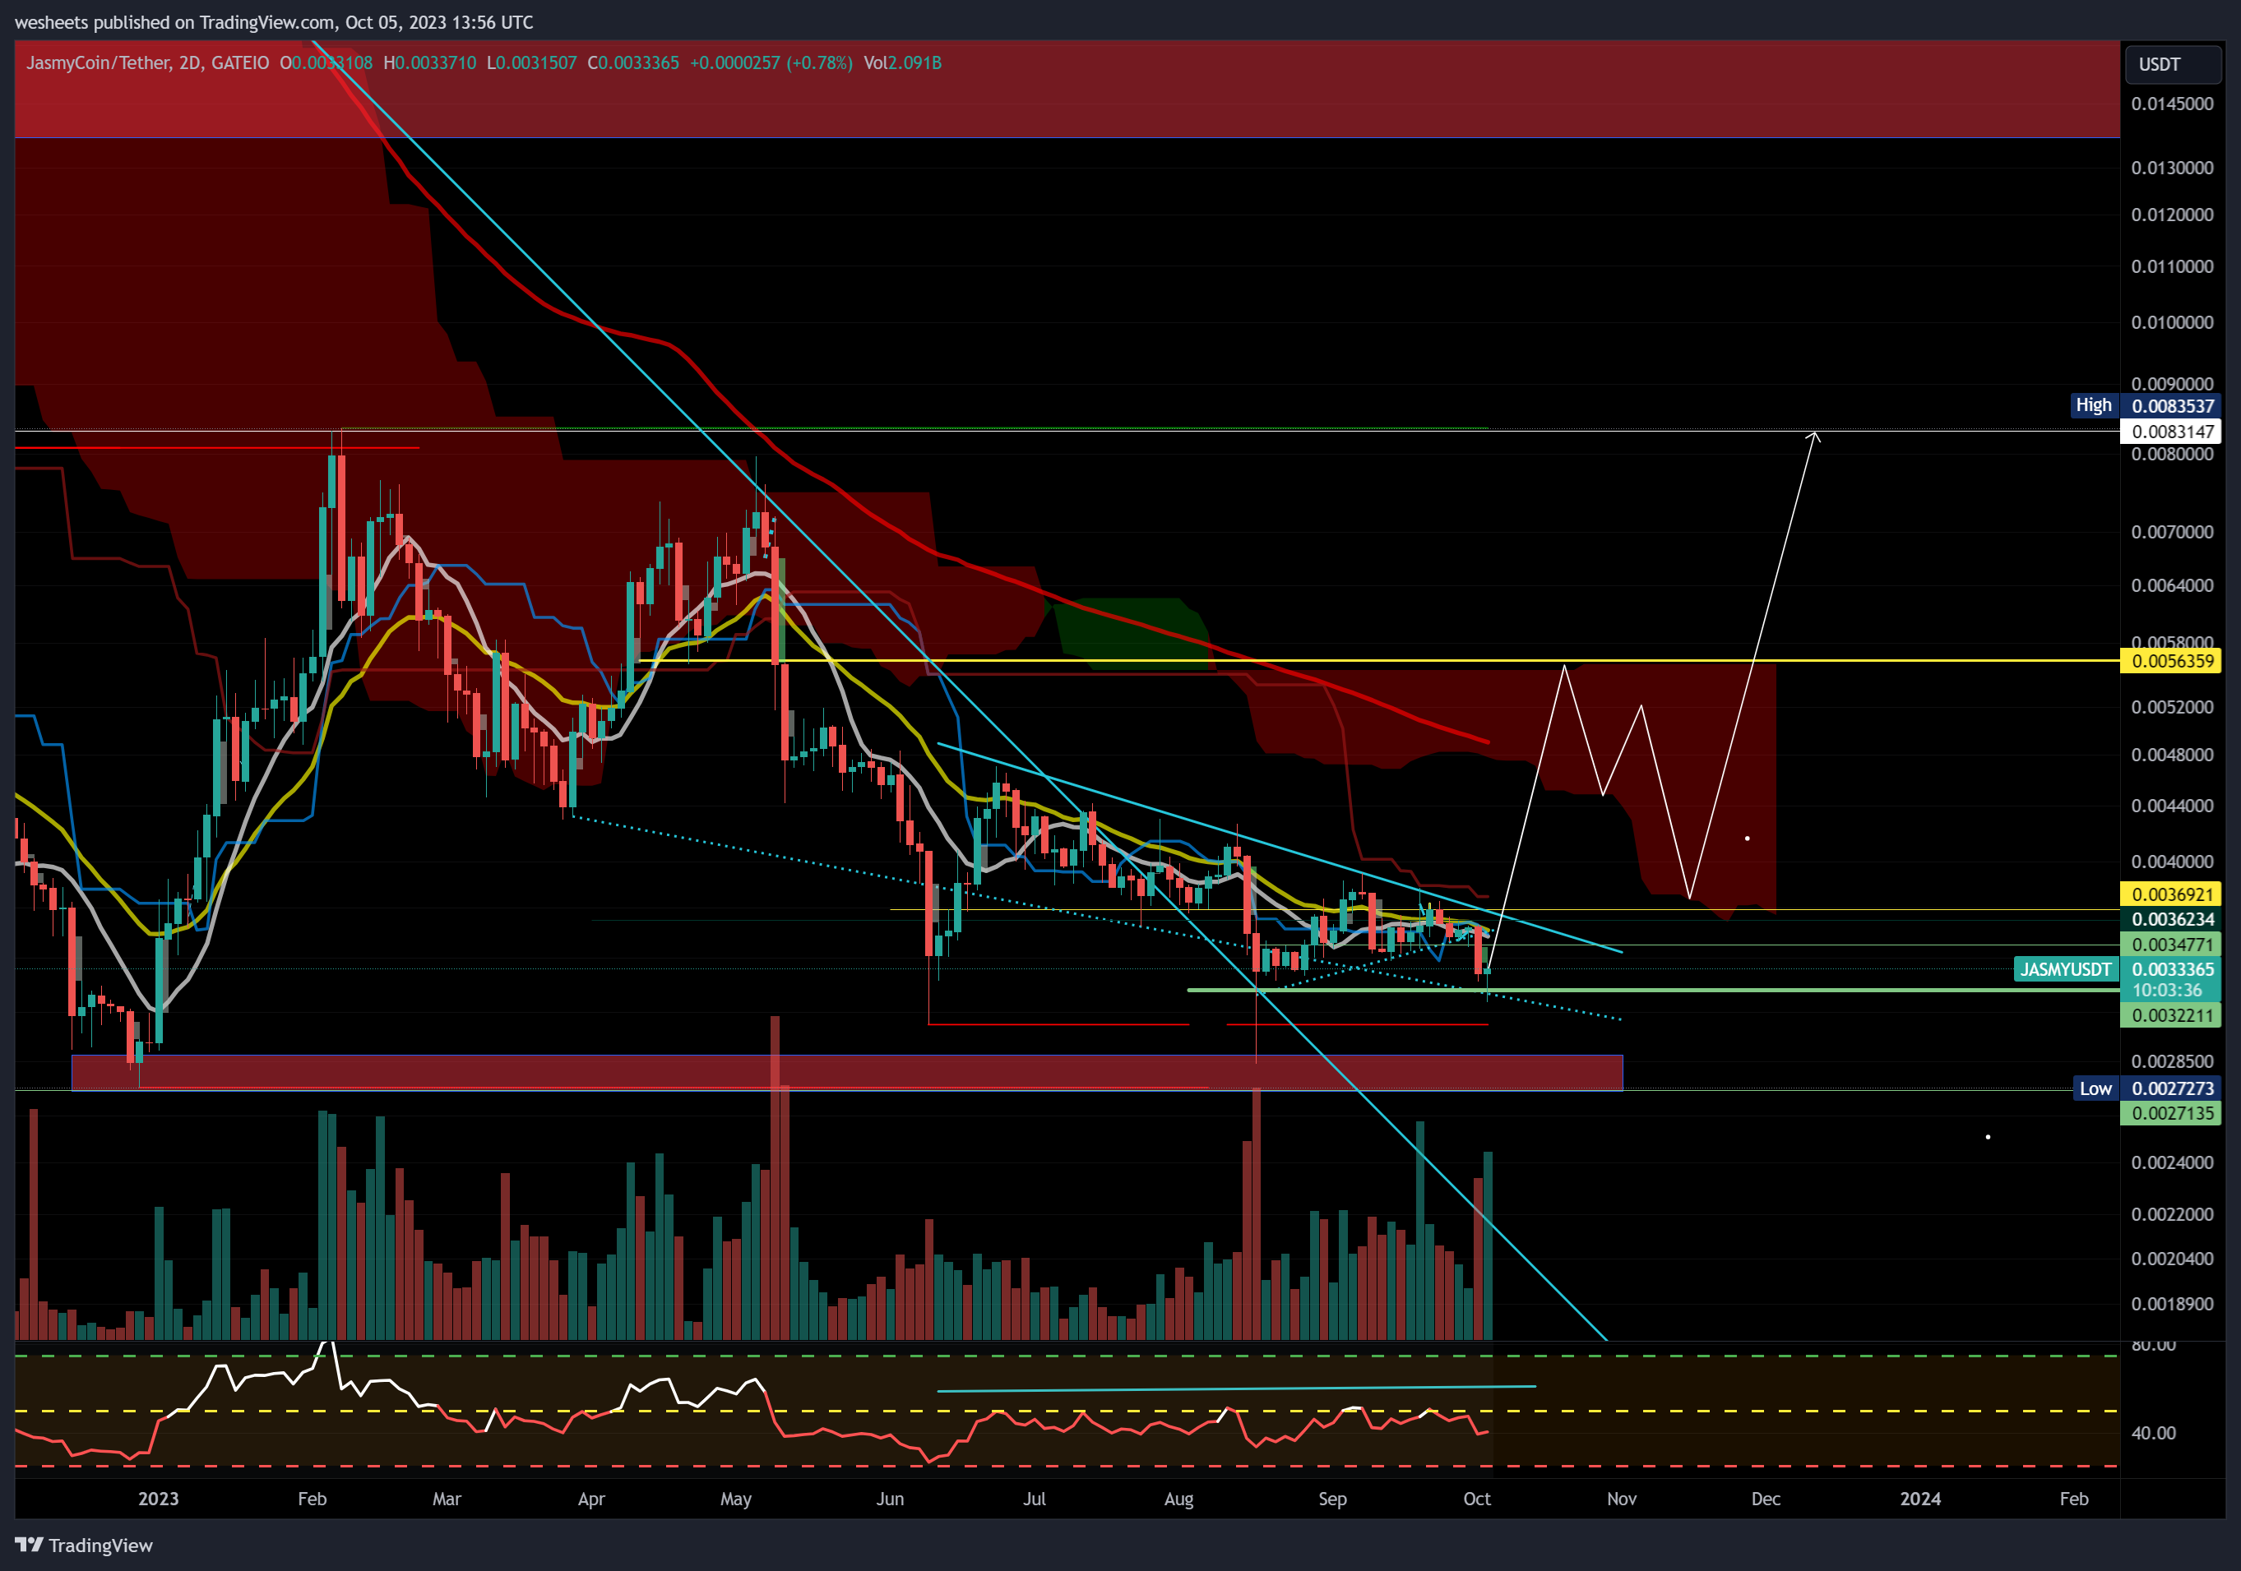The height and width of the screenshot is (1571, 2241).
Task: Click the +0.0000257 (+0.78%) change value
Action: point(771,62)
